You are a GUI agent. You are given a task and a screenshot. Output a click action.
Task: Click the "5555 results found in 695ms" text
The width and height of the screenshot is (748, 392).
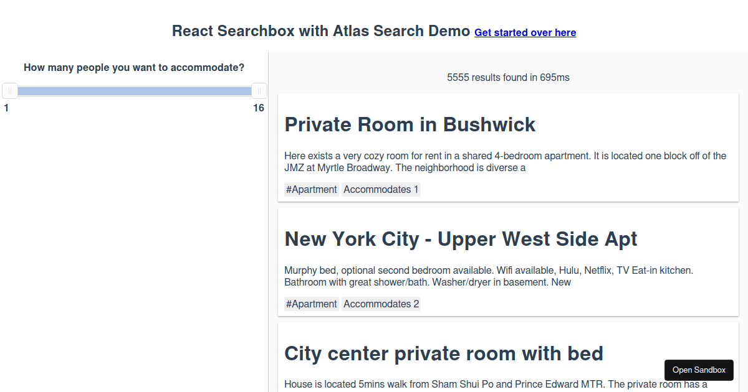[x=508, y=77]
